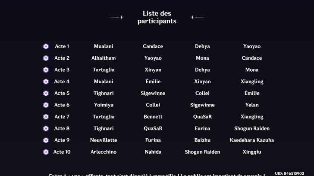Select the Acte 4 row label

click(62, 82)
